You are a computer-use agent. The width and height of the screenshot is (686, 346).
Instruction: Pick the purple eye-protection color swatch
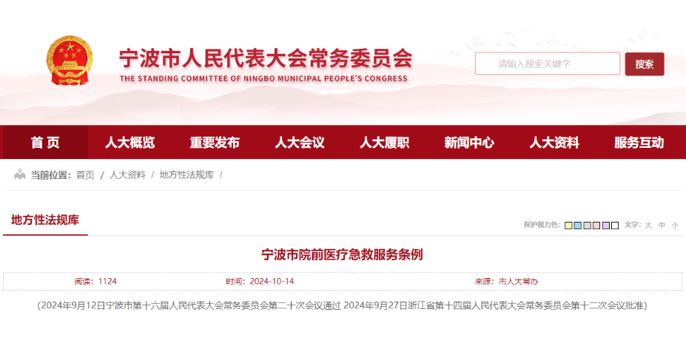pyautogui.click(x=605, y=225)
